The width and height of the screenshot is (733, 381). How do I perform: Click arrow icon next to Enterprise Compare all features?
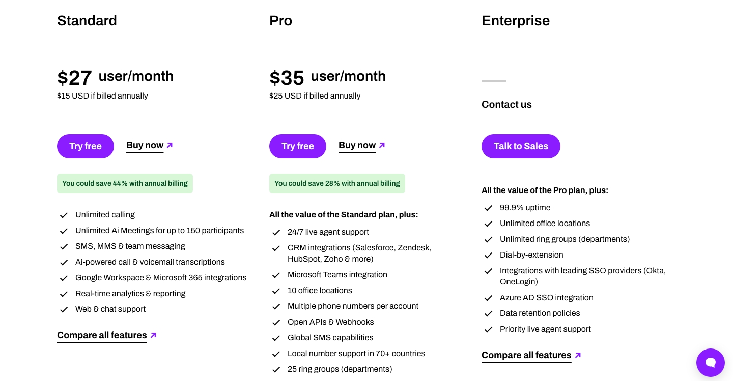click(578, 355)
